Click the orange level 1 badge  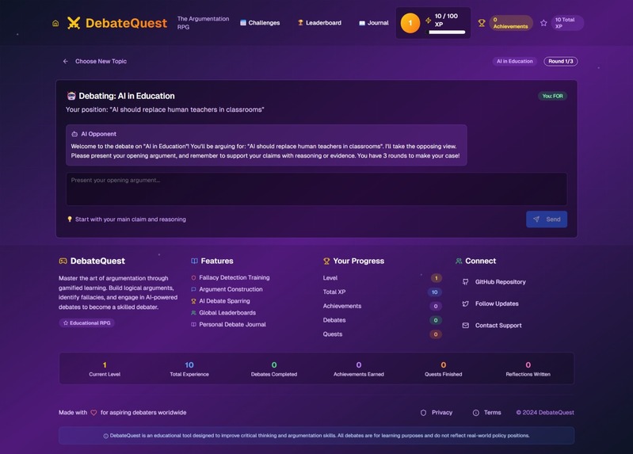click(x=410, y=23)
